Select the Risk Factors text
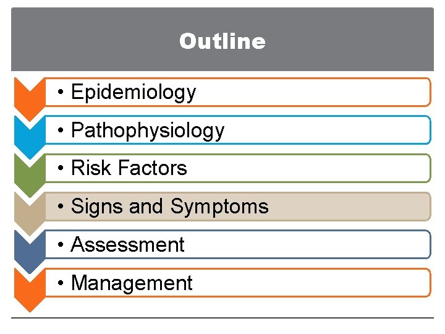This screenshot has height=334, width=445. tap(129, 168)
